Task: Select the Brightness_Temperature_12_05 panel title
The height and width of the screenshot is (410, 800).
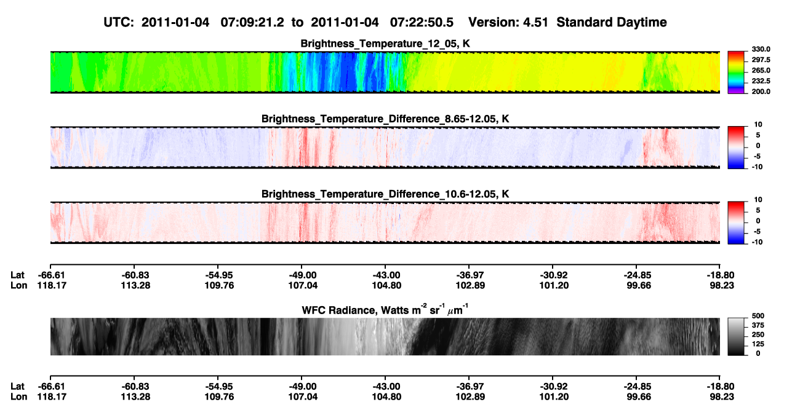Action: (x=385, y=44)
